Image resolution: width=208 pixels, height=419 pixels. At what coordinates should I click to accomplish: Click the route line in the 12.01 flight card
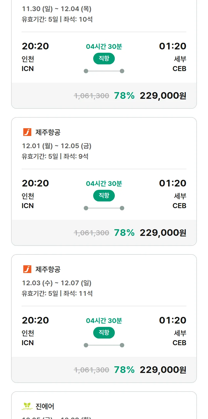click(104, 208)
